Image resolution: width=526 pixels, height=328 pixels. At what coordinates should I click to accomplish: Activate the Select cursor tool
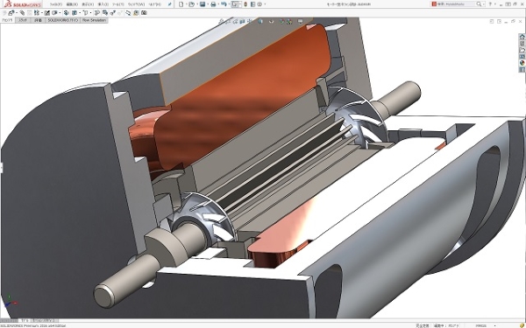point(234,4)
